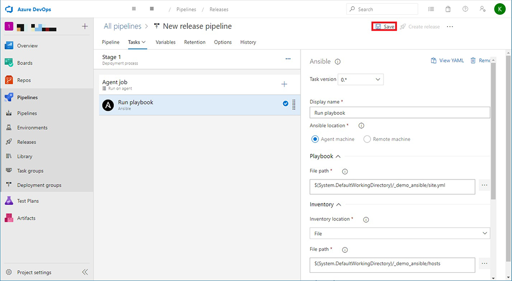Click the plus icon beside project name
The width and height of the screenshot is (512, 281).
point(84,27)
